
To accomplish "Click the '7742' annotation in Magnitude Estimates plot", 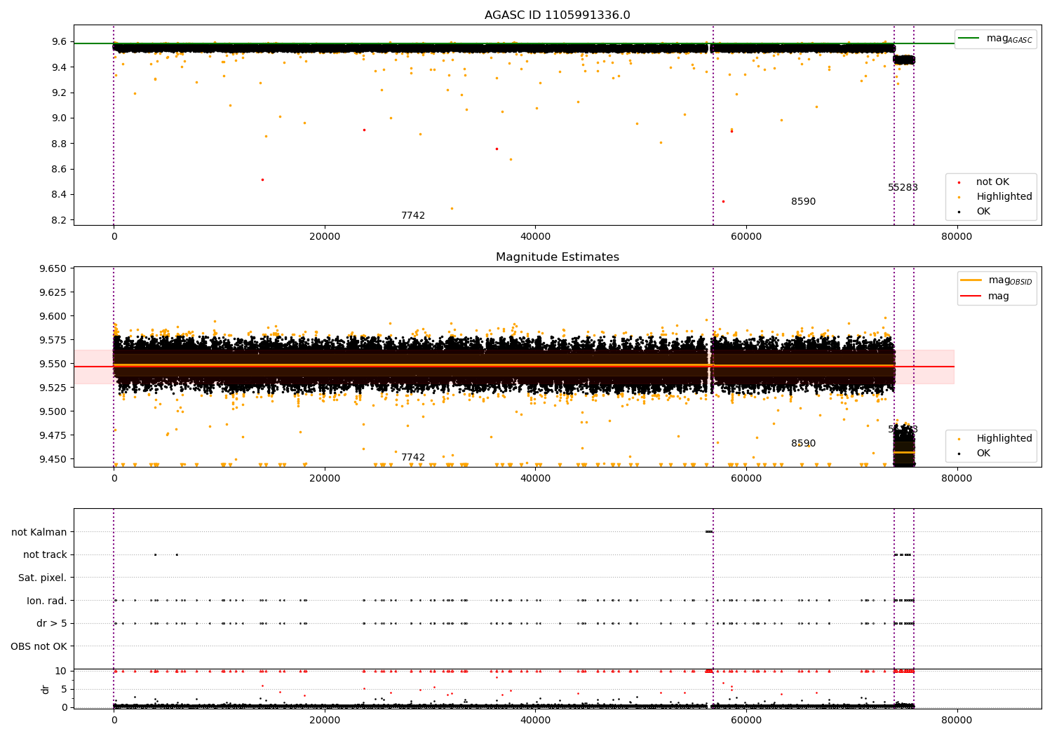I will tap(413, 458).
